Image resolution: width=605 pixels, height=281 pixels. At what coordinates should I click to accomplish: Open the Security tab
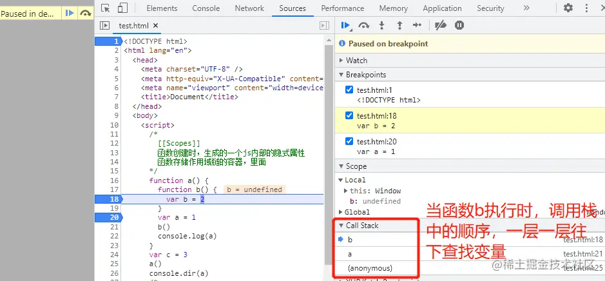click(x=490, y=8)
